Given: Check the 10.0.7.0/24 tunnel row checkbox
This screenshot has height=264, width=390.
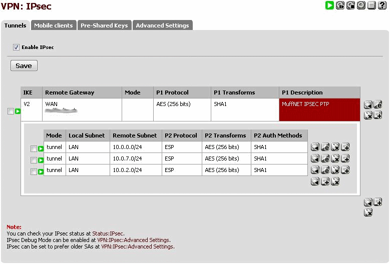Looking at the screenshot, I should tap(34, 160).
